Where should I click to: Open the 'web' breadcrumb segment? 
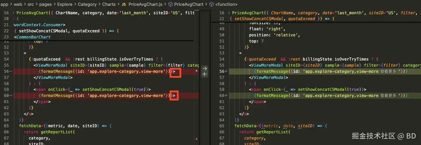(x=18, y=4)
